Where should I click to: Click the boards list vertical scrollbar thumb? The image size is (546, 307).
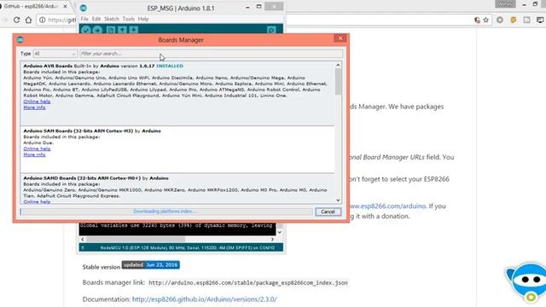pyautogui.click(x=338, y=82)
